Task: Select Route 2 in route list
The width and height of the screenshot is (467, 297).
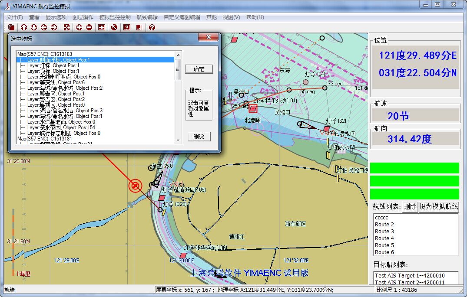Action: tap(416, 225)
